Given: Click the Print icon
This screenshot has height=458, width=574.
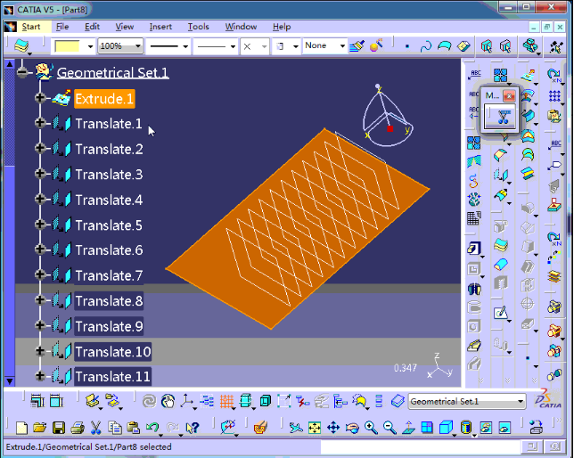Looking at the screenshot, I should pos(78,429).
